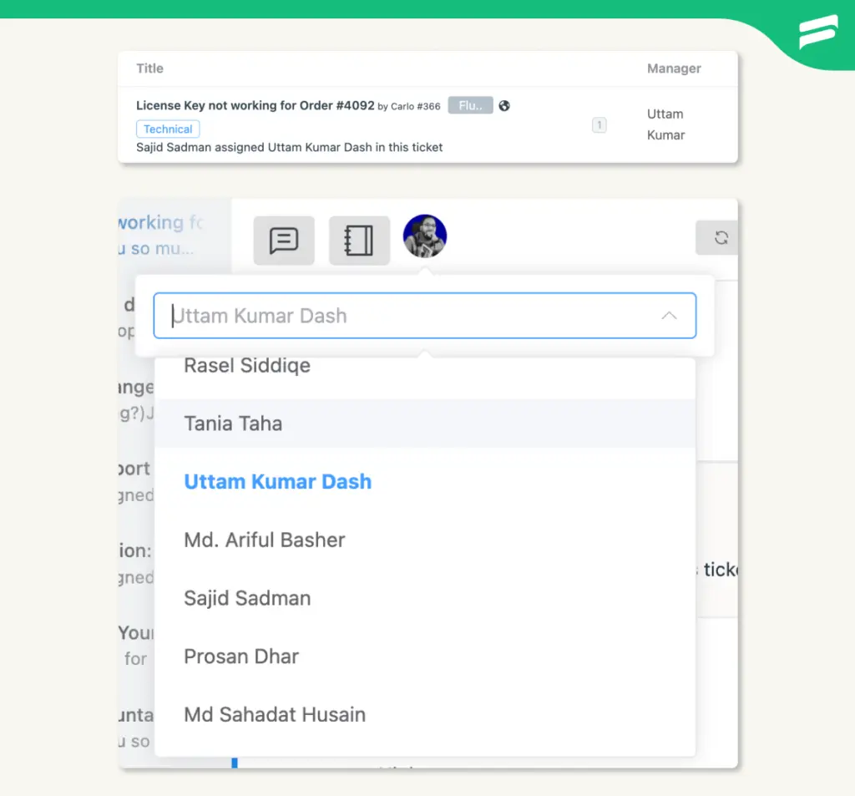Click the globe icon beside the ticket title

pyautogui.click(x=504, y=105)
